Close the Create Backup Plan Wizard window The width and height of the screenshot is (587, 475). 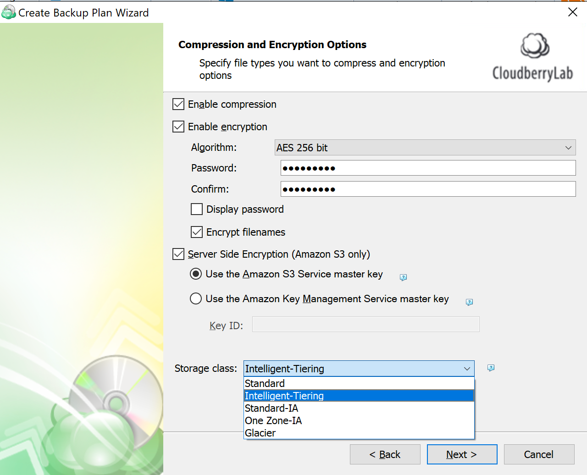[573, 12]
